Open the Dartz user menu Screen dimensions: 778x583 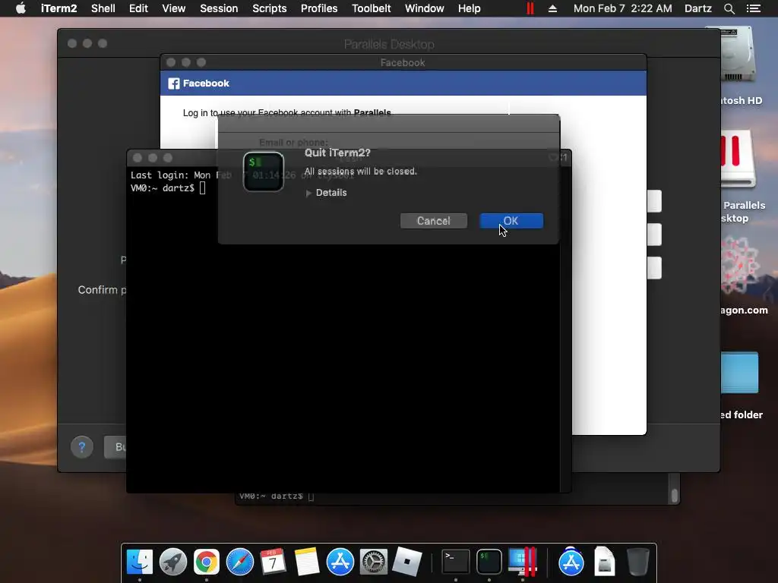[697, 8]
